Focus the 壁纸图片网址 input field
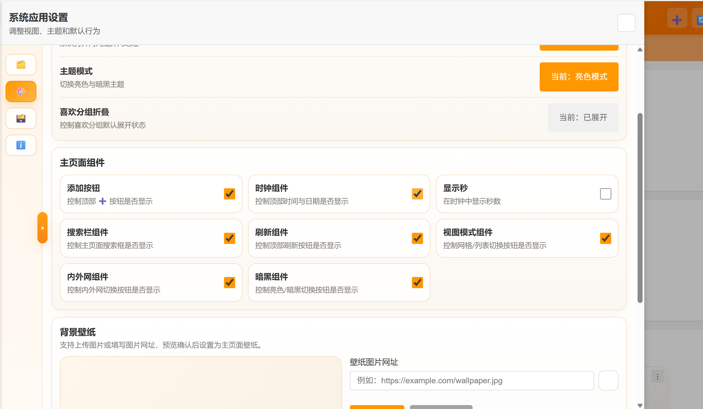 (472, 380)
